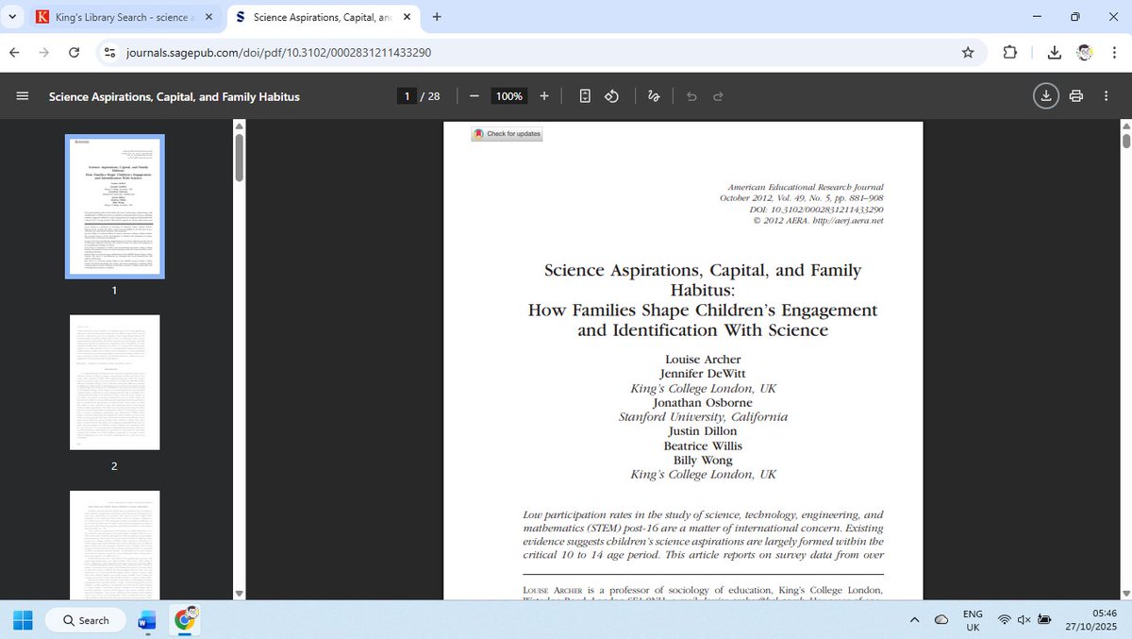The height and width of the screenshot is (639, 1132).
Task: Click the page number input field
Action: pyautogui.click(x=408, y=96)
